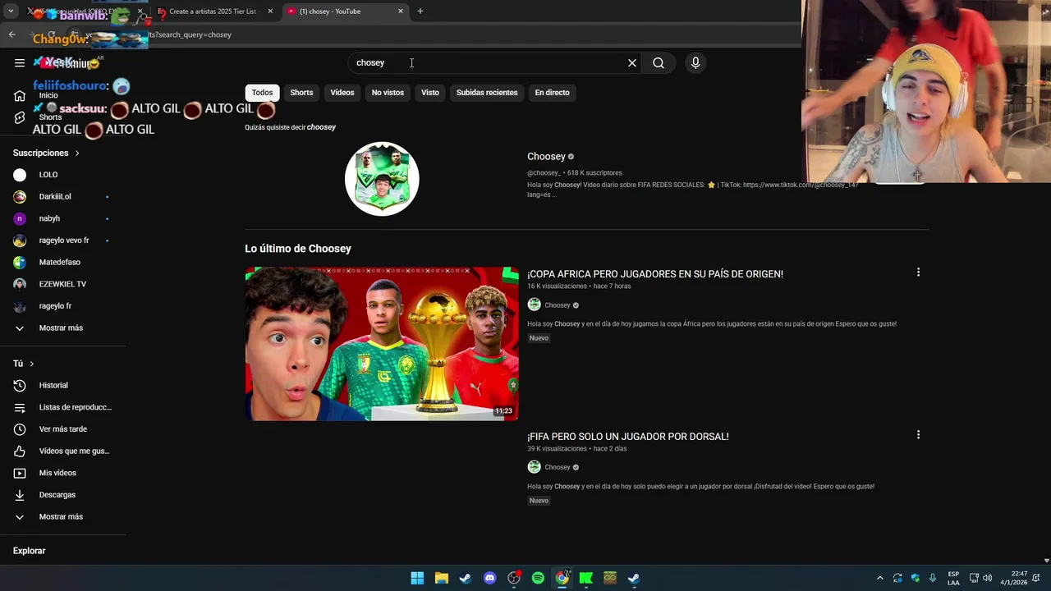Select the En directo filter chip

[552, 93]
